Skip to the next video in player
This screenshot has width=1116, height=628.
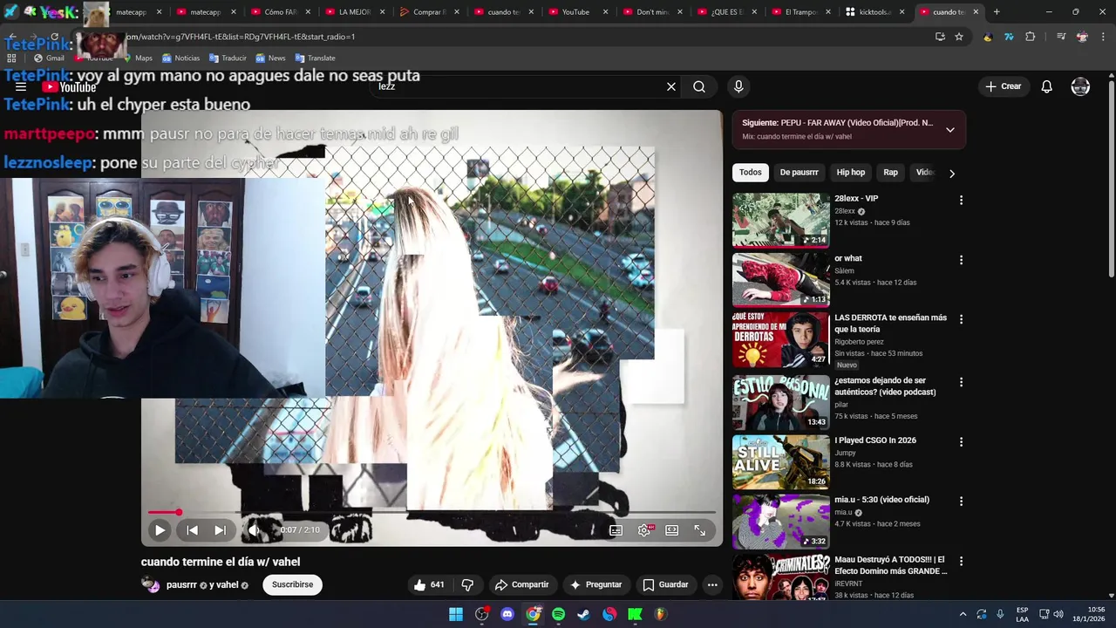pos(220,529)
